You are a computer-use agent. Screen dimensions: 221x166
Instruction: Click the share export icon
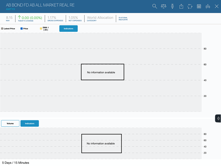(181, 6)
